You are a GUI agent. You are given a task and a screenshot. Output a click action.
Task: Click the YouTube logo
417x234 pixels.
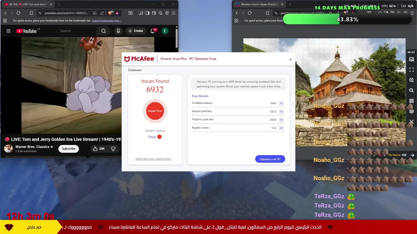click(26, 31)
